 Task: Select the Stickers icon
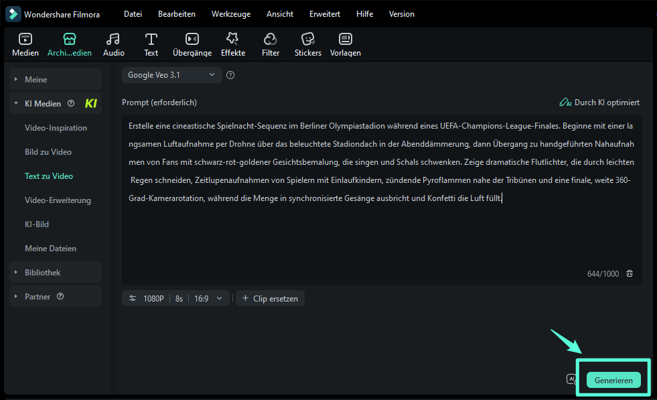pyautogui.click(x=307, y=44)
